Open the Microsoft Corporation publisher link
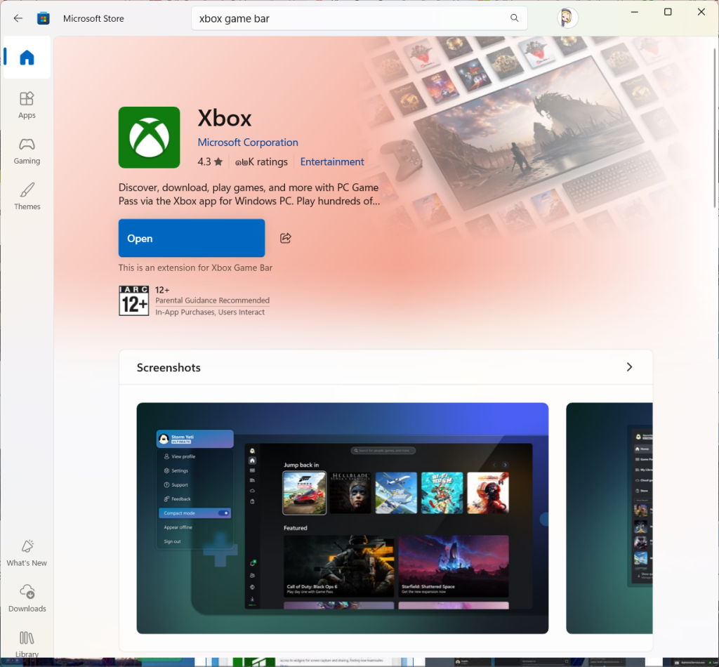Screen dimensions: 719x667 point(248,143)
